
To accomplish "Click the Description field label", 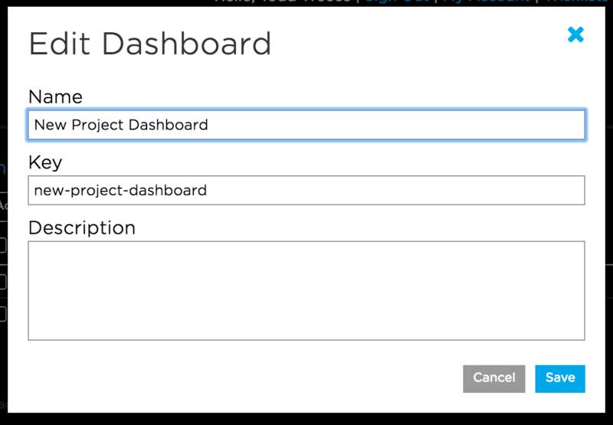I will 82,227.
